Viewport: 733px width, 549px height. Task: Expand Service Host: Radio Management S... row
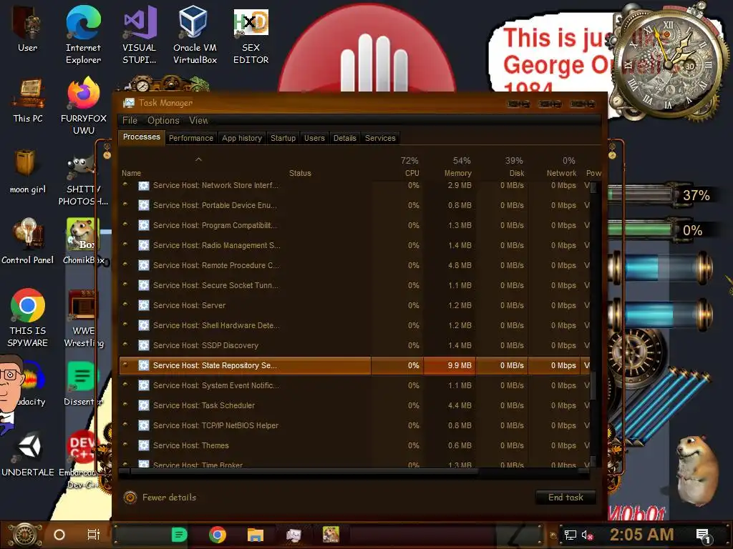pyautogui.click(x=125, y=244)
